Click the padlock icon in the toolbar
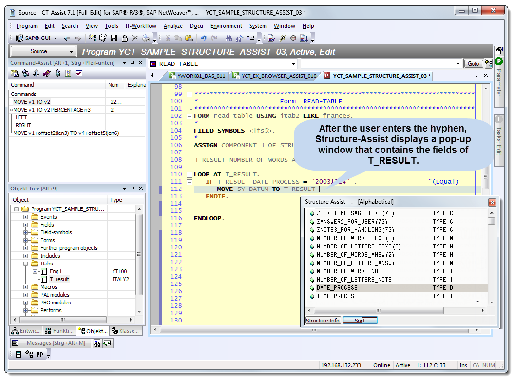The image size is (514, 379). [125, 38]
